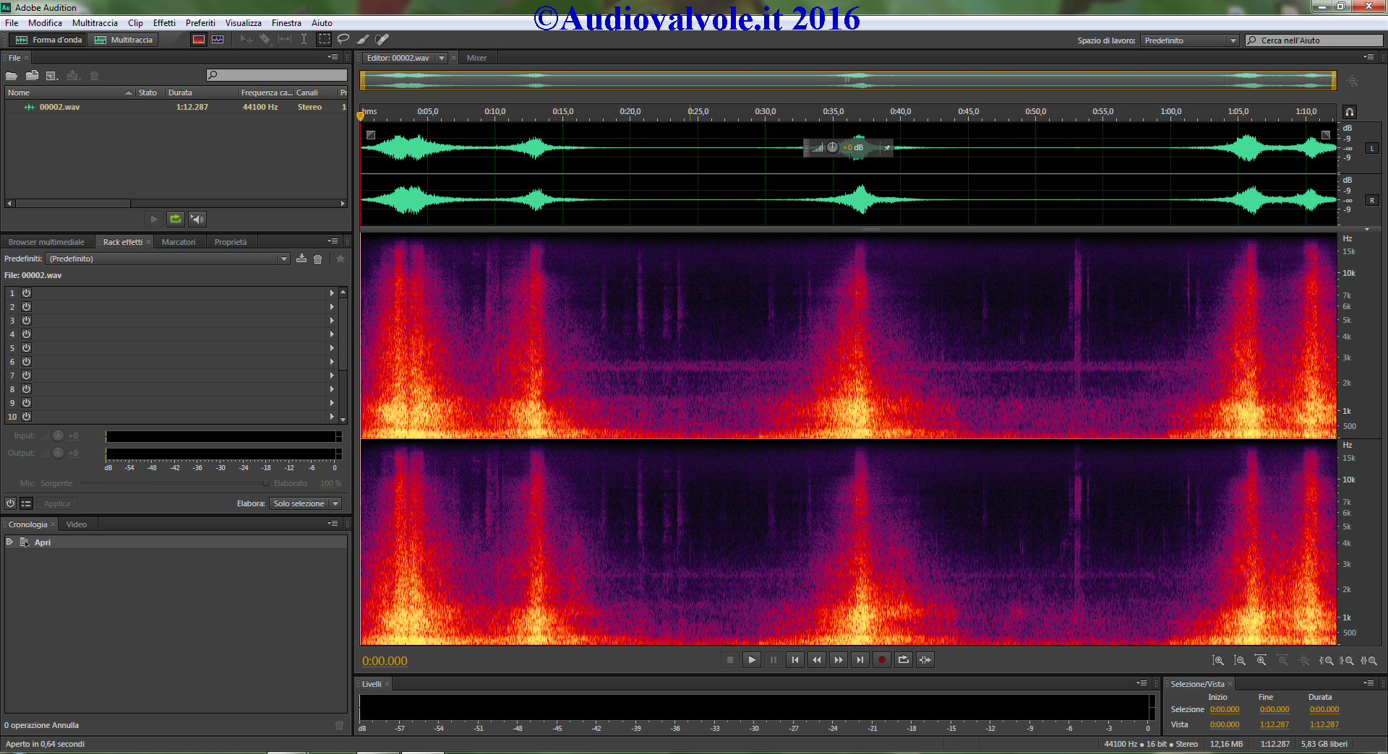This screenshot has width=1388, height=754.
Task: Open effect menu arrow for slot 7
Action: pos(332,376)
